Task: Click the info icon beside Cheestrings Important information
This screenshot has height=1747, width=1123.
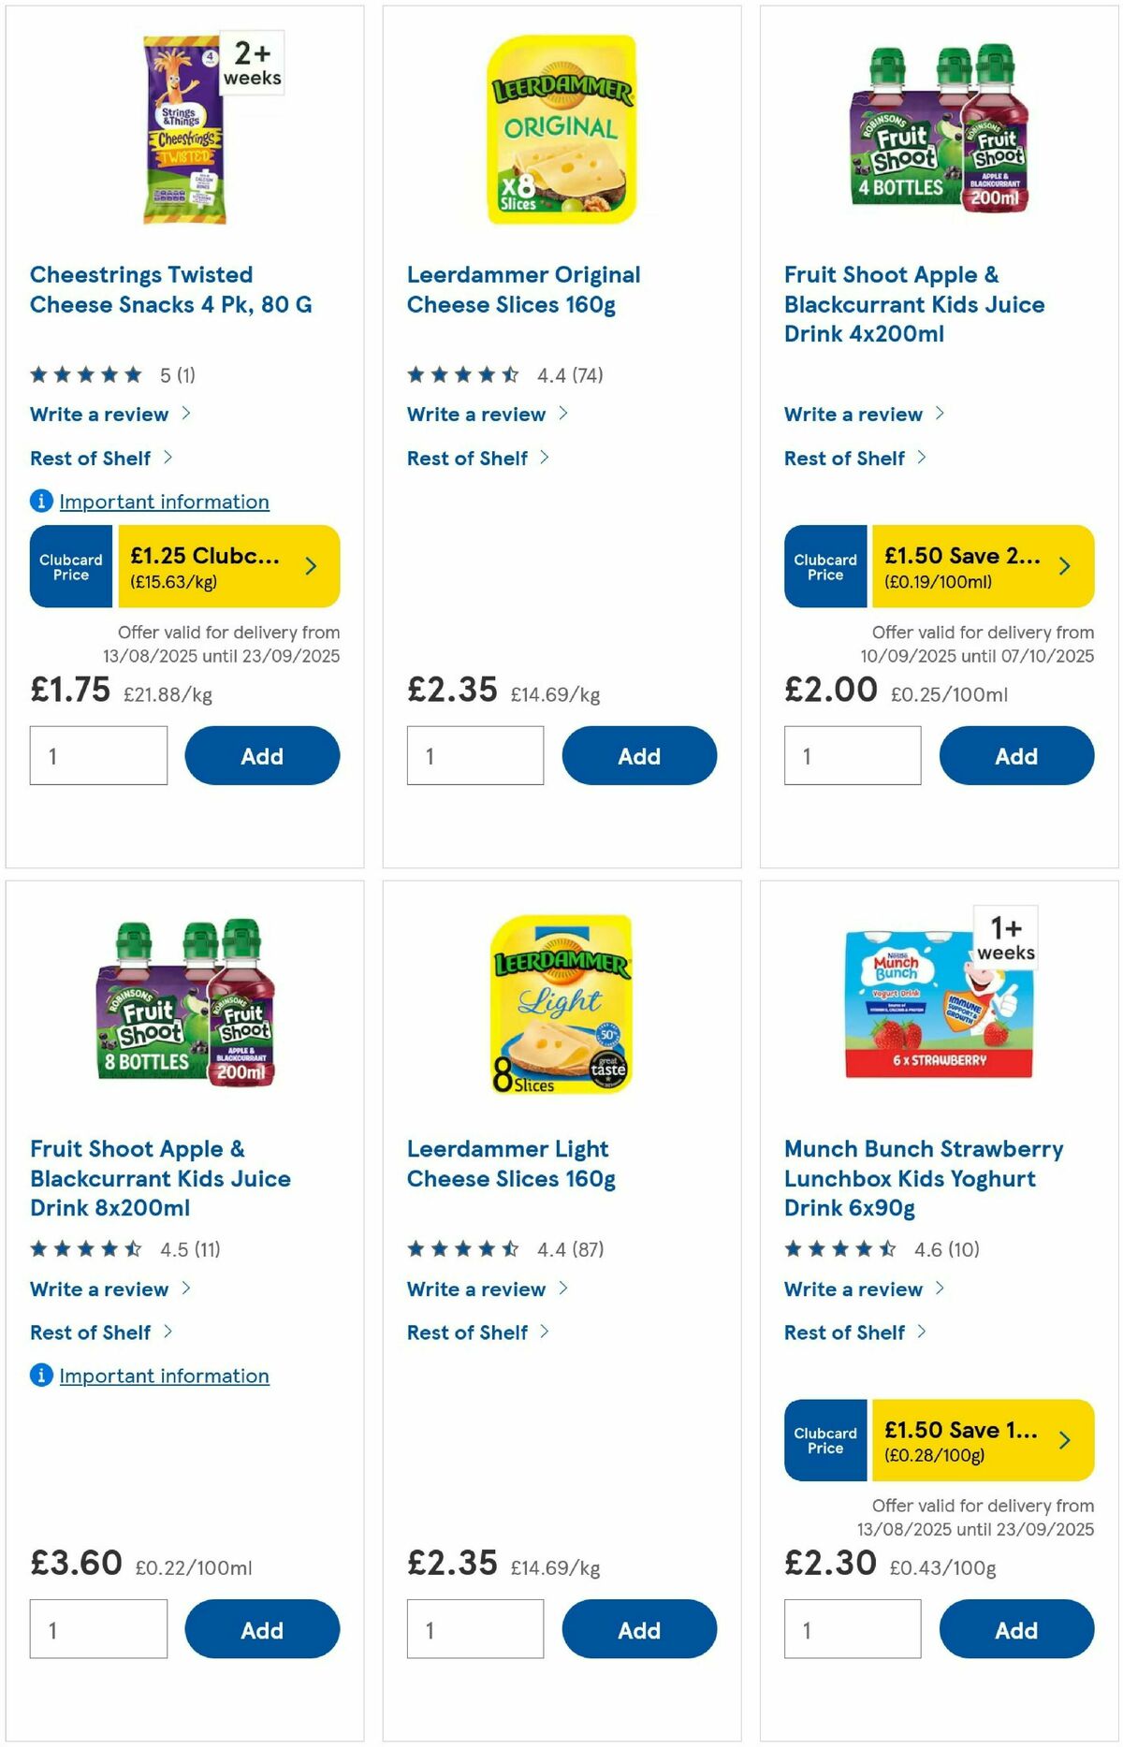Action: tap(40, 502)
